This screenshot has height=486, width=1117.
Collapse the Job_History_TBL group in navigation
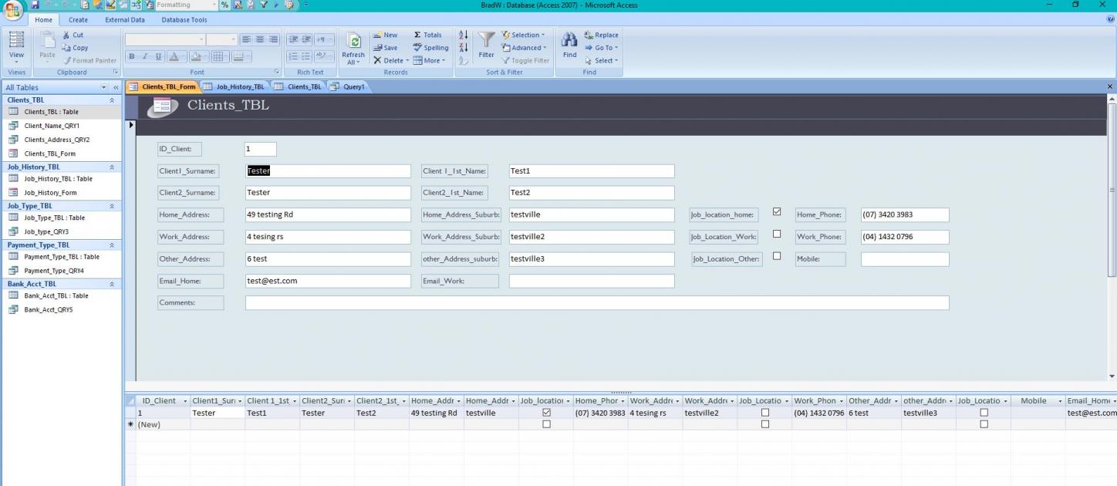click(x=112, y=167)
